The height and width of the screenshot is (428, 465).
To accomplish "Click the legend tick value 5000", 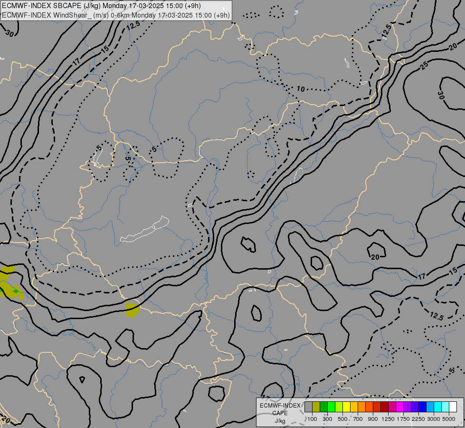I will pyautogui.click(x=449, y=419).
